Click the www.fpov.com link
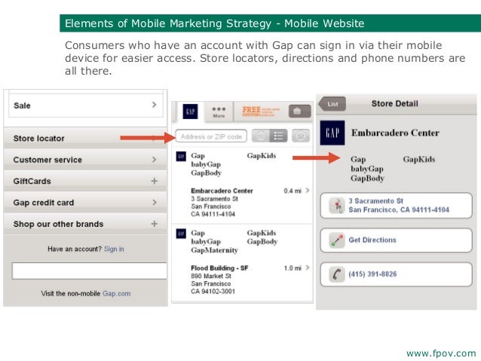 tap(441, 353)
